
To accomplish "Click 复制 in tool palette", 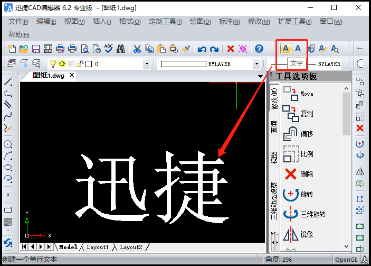I will point(298,114).
